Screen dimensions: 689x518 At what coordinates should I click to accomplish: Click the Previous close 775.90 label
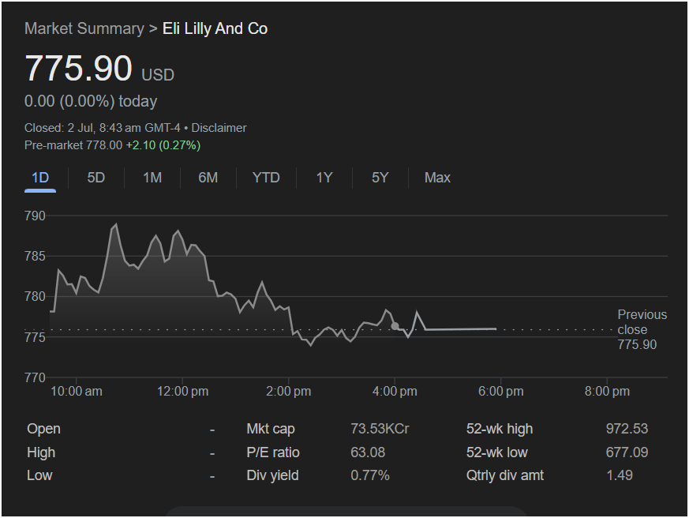click(642, 329)
